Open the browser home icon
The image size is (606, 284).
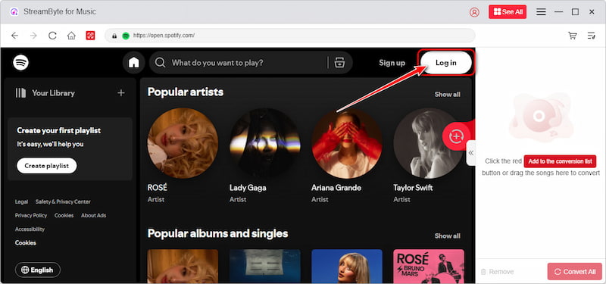[x=71, y=36]
